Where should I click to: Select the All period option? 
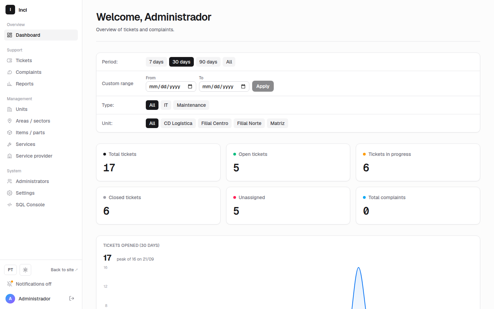pyautogui.click(x=229, y=62)
